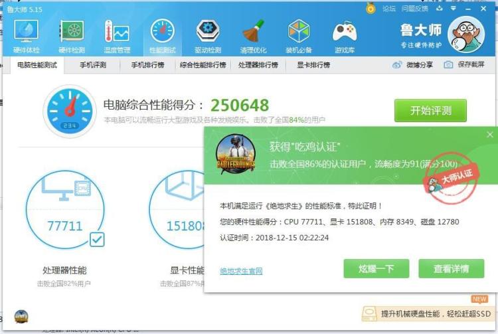Open the 游戏库 game library controller icon

point(345,36)
